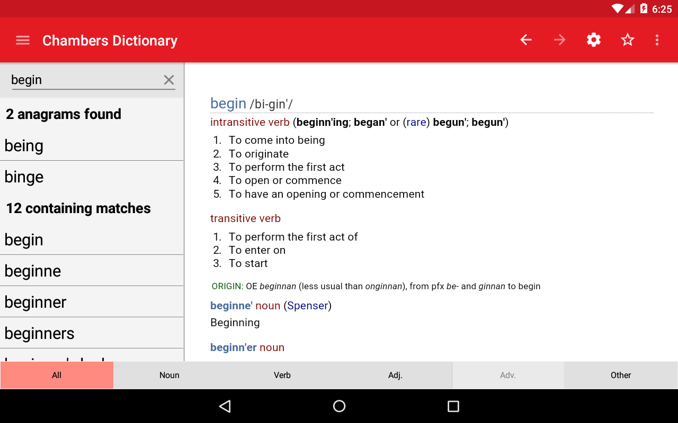Click the 'begin' headword in the entry
This screenshot has height=423, width=678.
point(228,104)
